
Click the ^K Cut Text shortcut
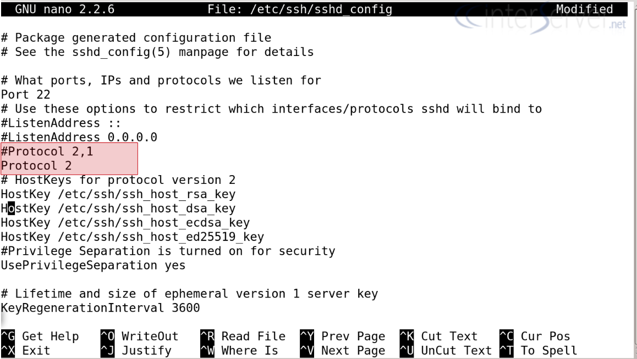[x=438, y=336]
